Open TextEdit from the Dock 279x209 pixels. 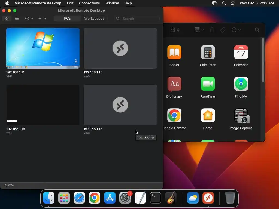[x=140, y=198]
